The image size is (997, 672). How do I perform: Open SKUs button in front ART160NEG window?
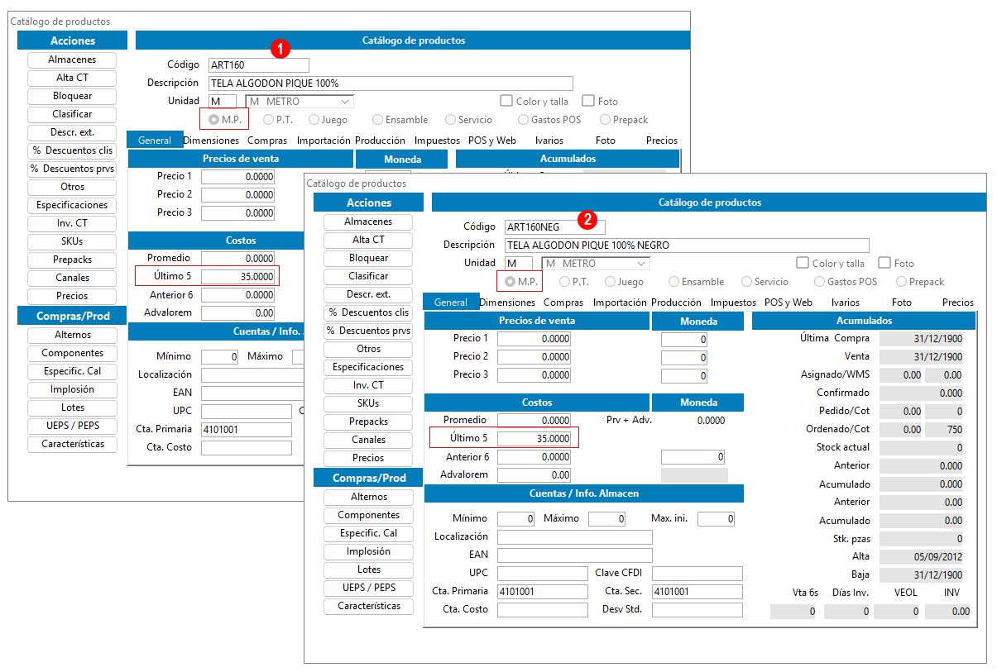click(368, 403)
